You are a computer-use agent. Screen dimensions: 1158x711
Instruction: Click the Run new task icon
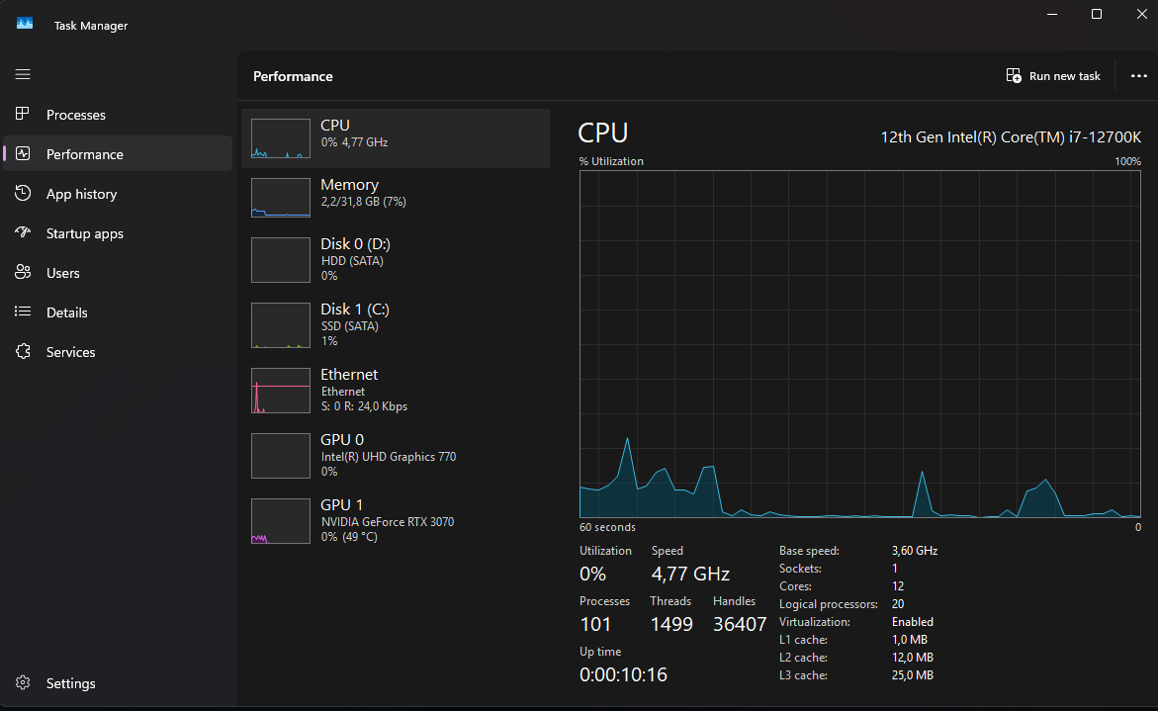click(1014, 75)
